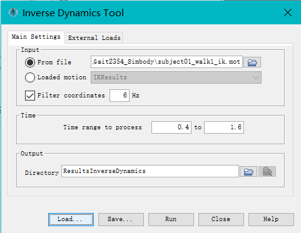Switch to the Main Settings tab
The height and width of the screenshot is (233, 301).
(x=36, y=37)
